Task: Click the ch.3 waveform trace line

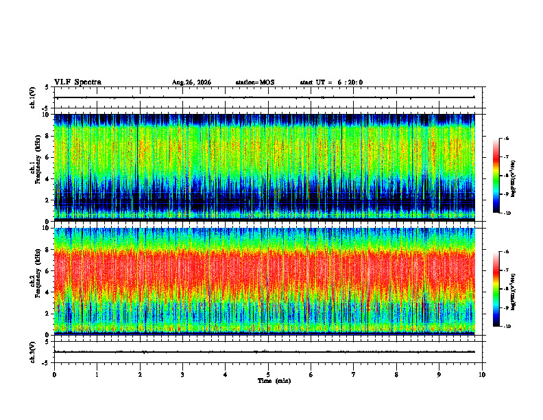Action: tap(266, 352)
